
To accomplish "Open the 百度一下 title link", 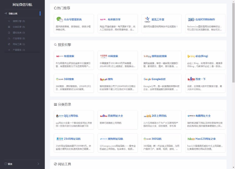I will (x=201, y=79).
